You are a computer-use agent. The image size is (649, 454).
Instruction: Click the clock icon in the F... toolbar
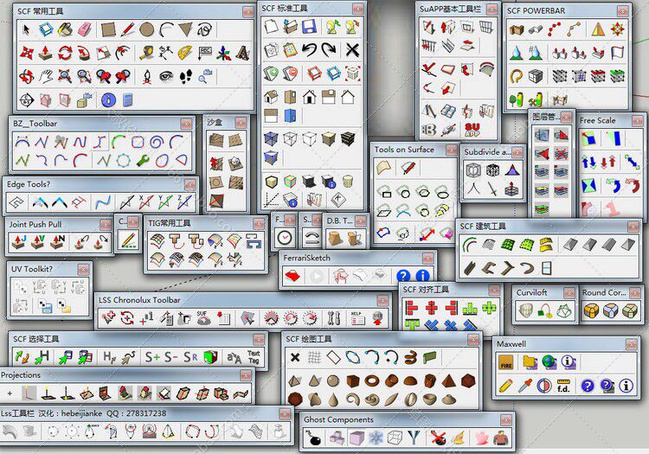click(x=285, y=238)
